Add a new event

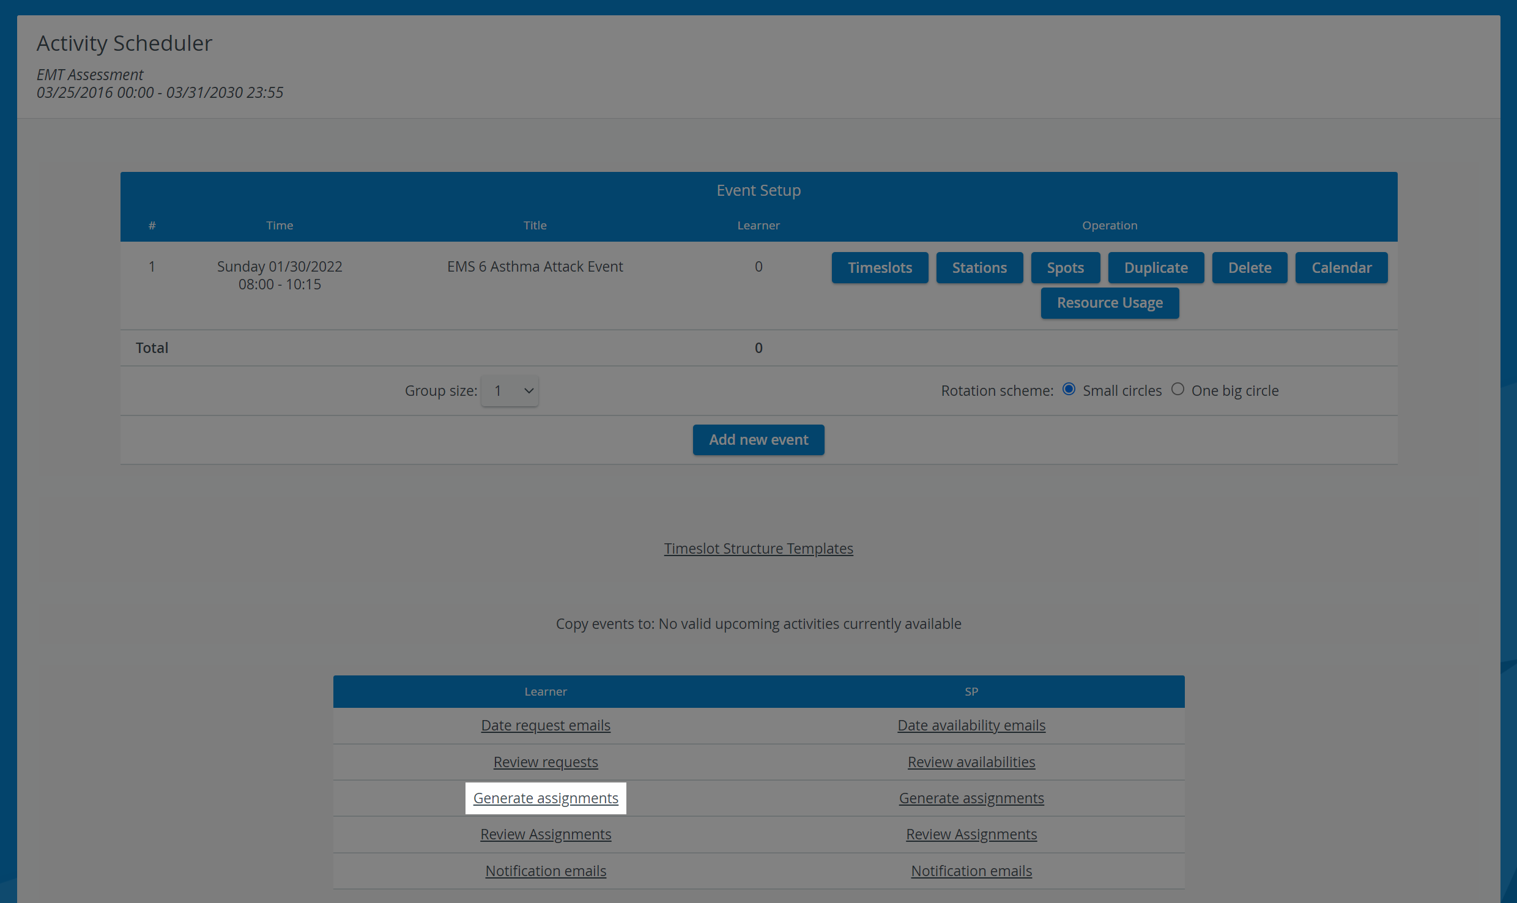pos(758,440)
